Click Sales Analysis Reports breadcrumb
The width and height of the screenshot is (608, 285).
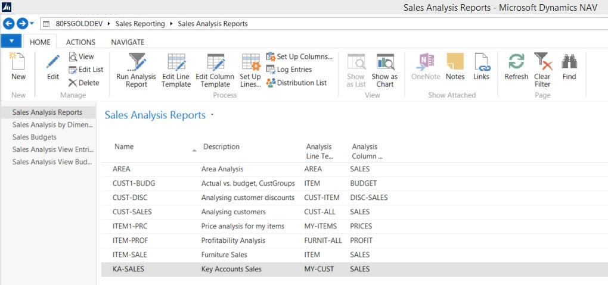pyautogui.click(x=212, y=24)
